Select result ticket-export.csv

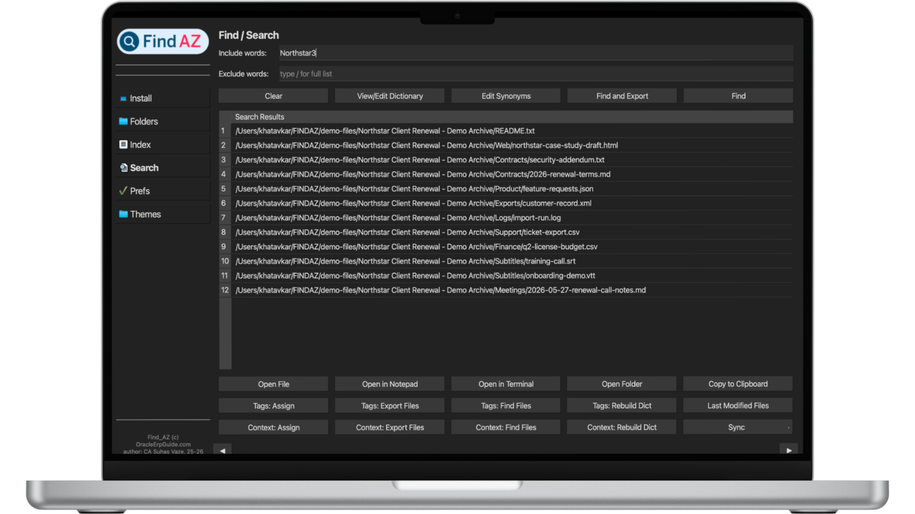[x=512, y=232]
